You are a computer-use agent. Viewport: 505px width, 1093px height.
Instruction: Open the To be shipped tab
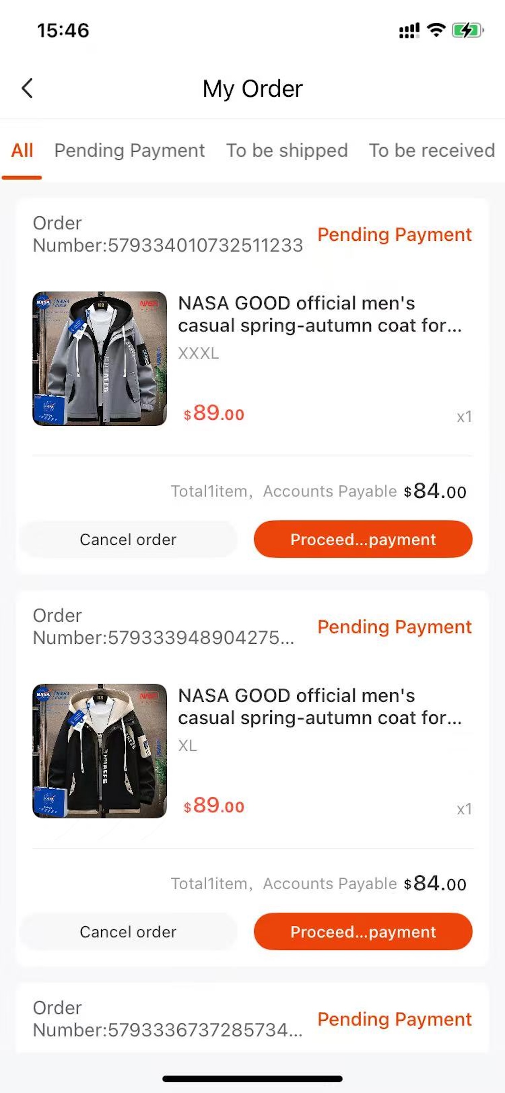pos(287,150)
